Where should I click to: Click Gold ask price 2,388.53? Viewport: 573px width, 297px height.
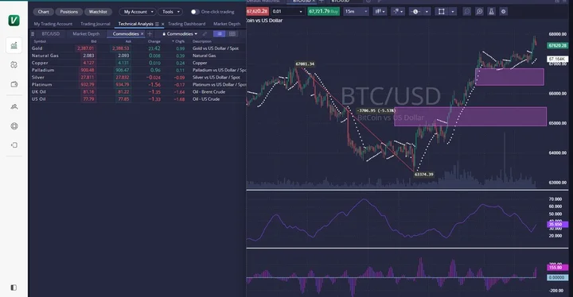point(121,48)
